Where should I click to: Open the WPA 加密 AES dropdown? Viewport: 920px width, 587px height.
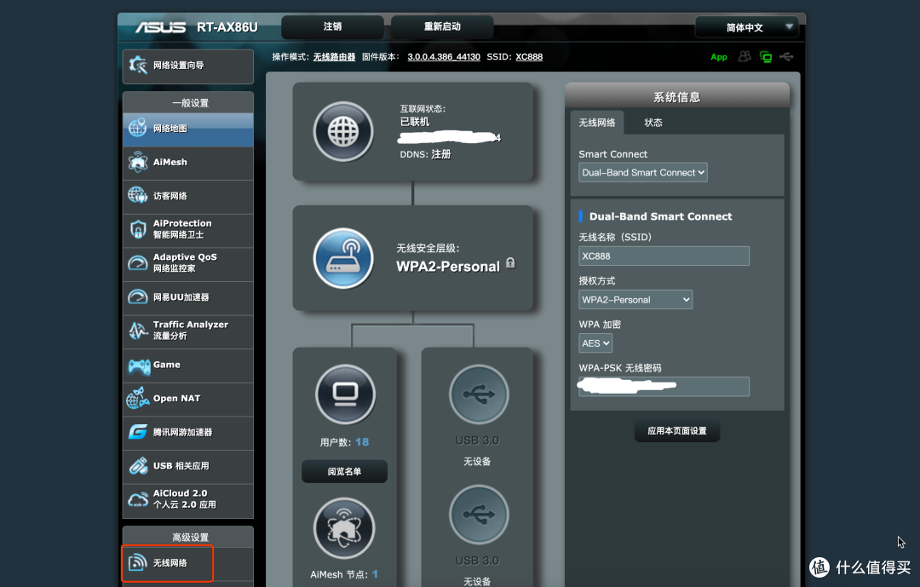pos(595,343)
